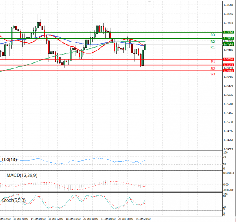Click the RSI(14) indicator label
Image resolution: width=236 pixels, height=222 pixels.
coord(9,160)
